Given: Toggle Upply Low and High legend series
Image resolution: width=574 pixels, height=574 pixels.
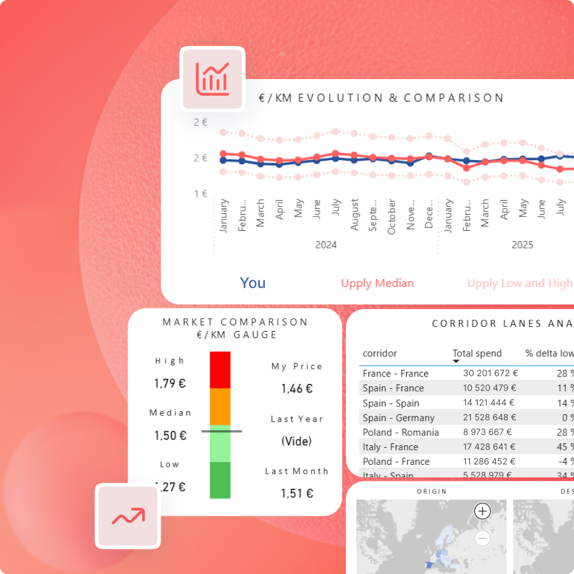Looking at the screenshot, I should click(x=519, y=283).
